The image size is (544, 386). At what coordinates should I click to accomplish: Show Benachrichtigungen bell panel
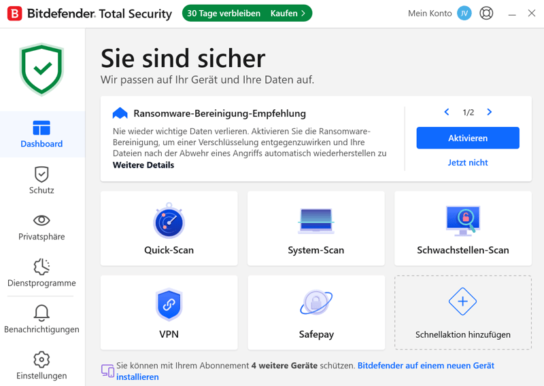(41, 320)
